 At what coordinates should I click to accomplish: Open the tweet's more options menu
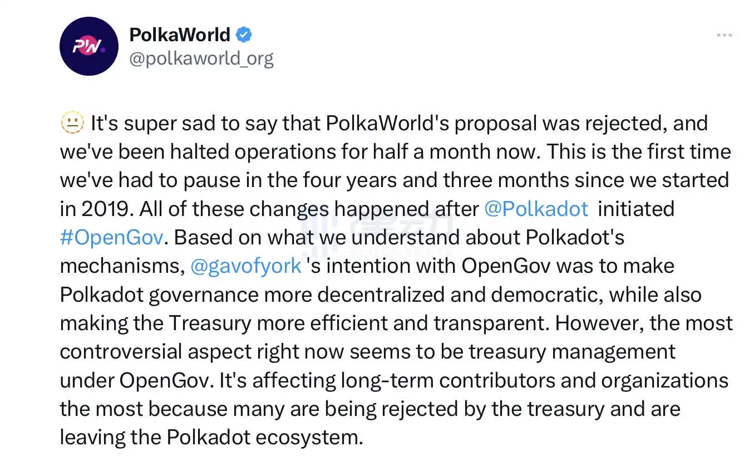click(x=724, y=35)
